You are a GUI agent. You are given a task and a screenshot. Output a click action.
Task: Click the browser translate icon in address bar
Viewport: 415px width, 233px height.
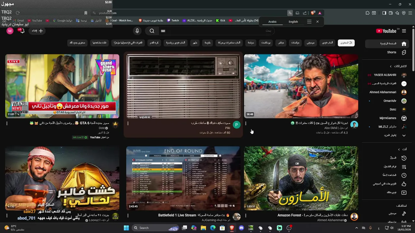[x=290, y=13]
